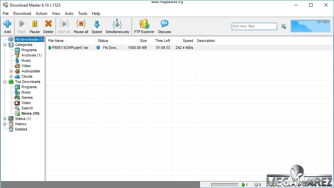Sort by the File Name column header
Image resolution: width=334 pixels, height=188 pixels.
point(71,41)
